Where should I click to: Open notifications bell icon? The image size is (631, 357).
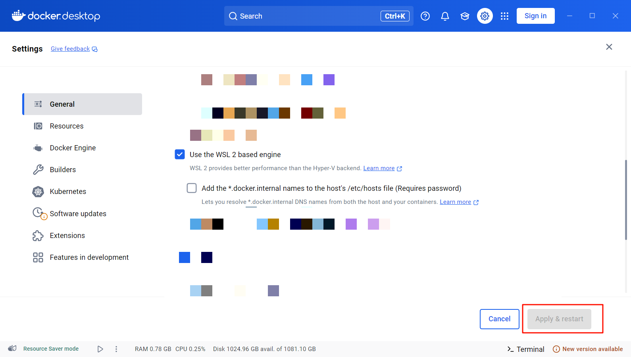point(445,16)
